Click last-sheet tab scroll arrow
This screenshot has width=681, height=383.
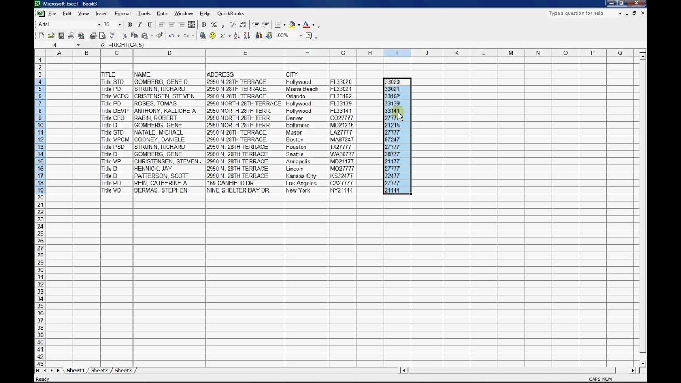coord(59,370)
